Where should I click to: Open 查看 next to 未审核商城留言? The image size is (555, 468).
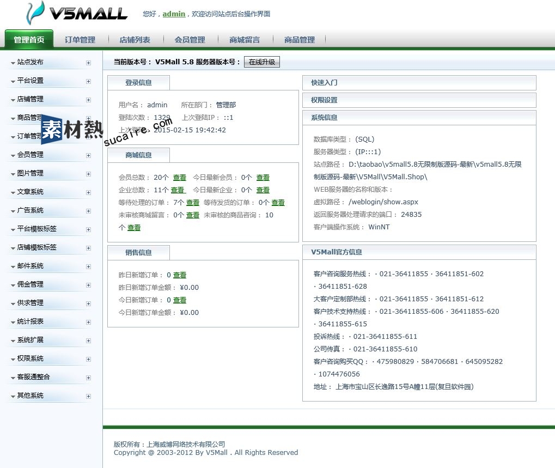click(193, 215)
